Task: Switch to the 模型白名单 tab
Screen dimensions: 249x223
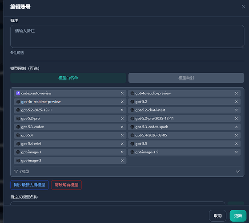Action: point(68,78)
